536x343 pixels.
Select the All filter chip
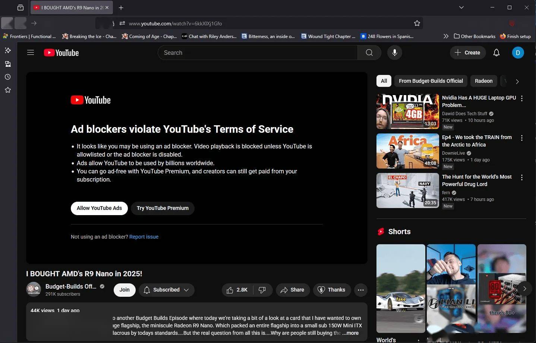click(384, 81)
